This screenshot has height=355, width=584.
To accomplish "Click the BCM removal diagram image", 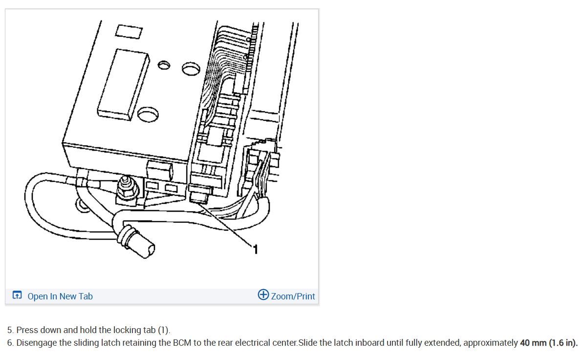I will 162,149.
